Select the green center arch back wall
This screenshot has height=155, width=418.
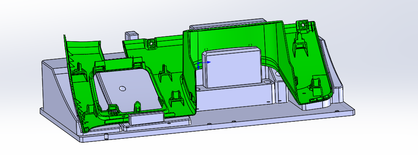coord(235,37)
